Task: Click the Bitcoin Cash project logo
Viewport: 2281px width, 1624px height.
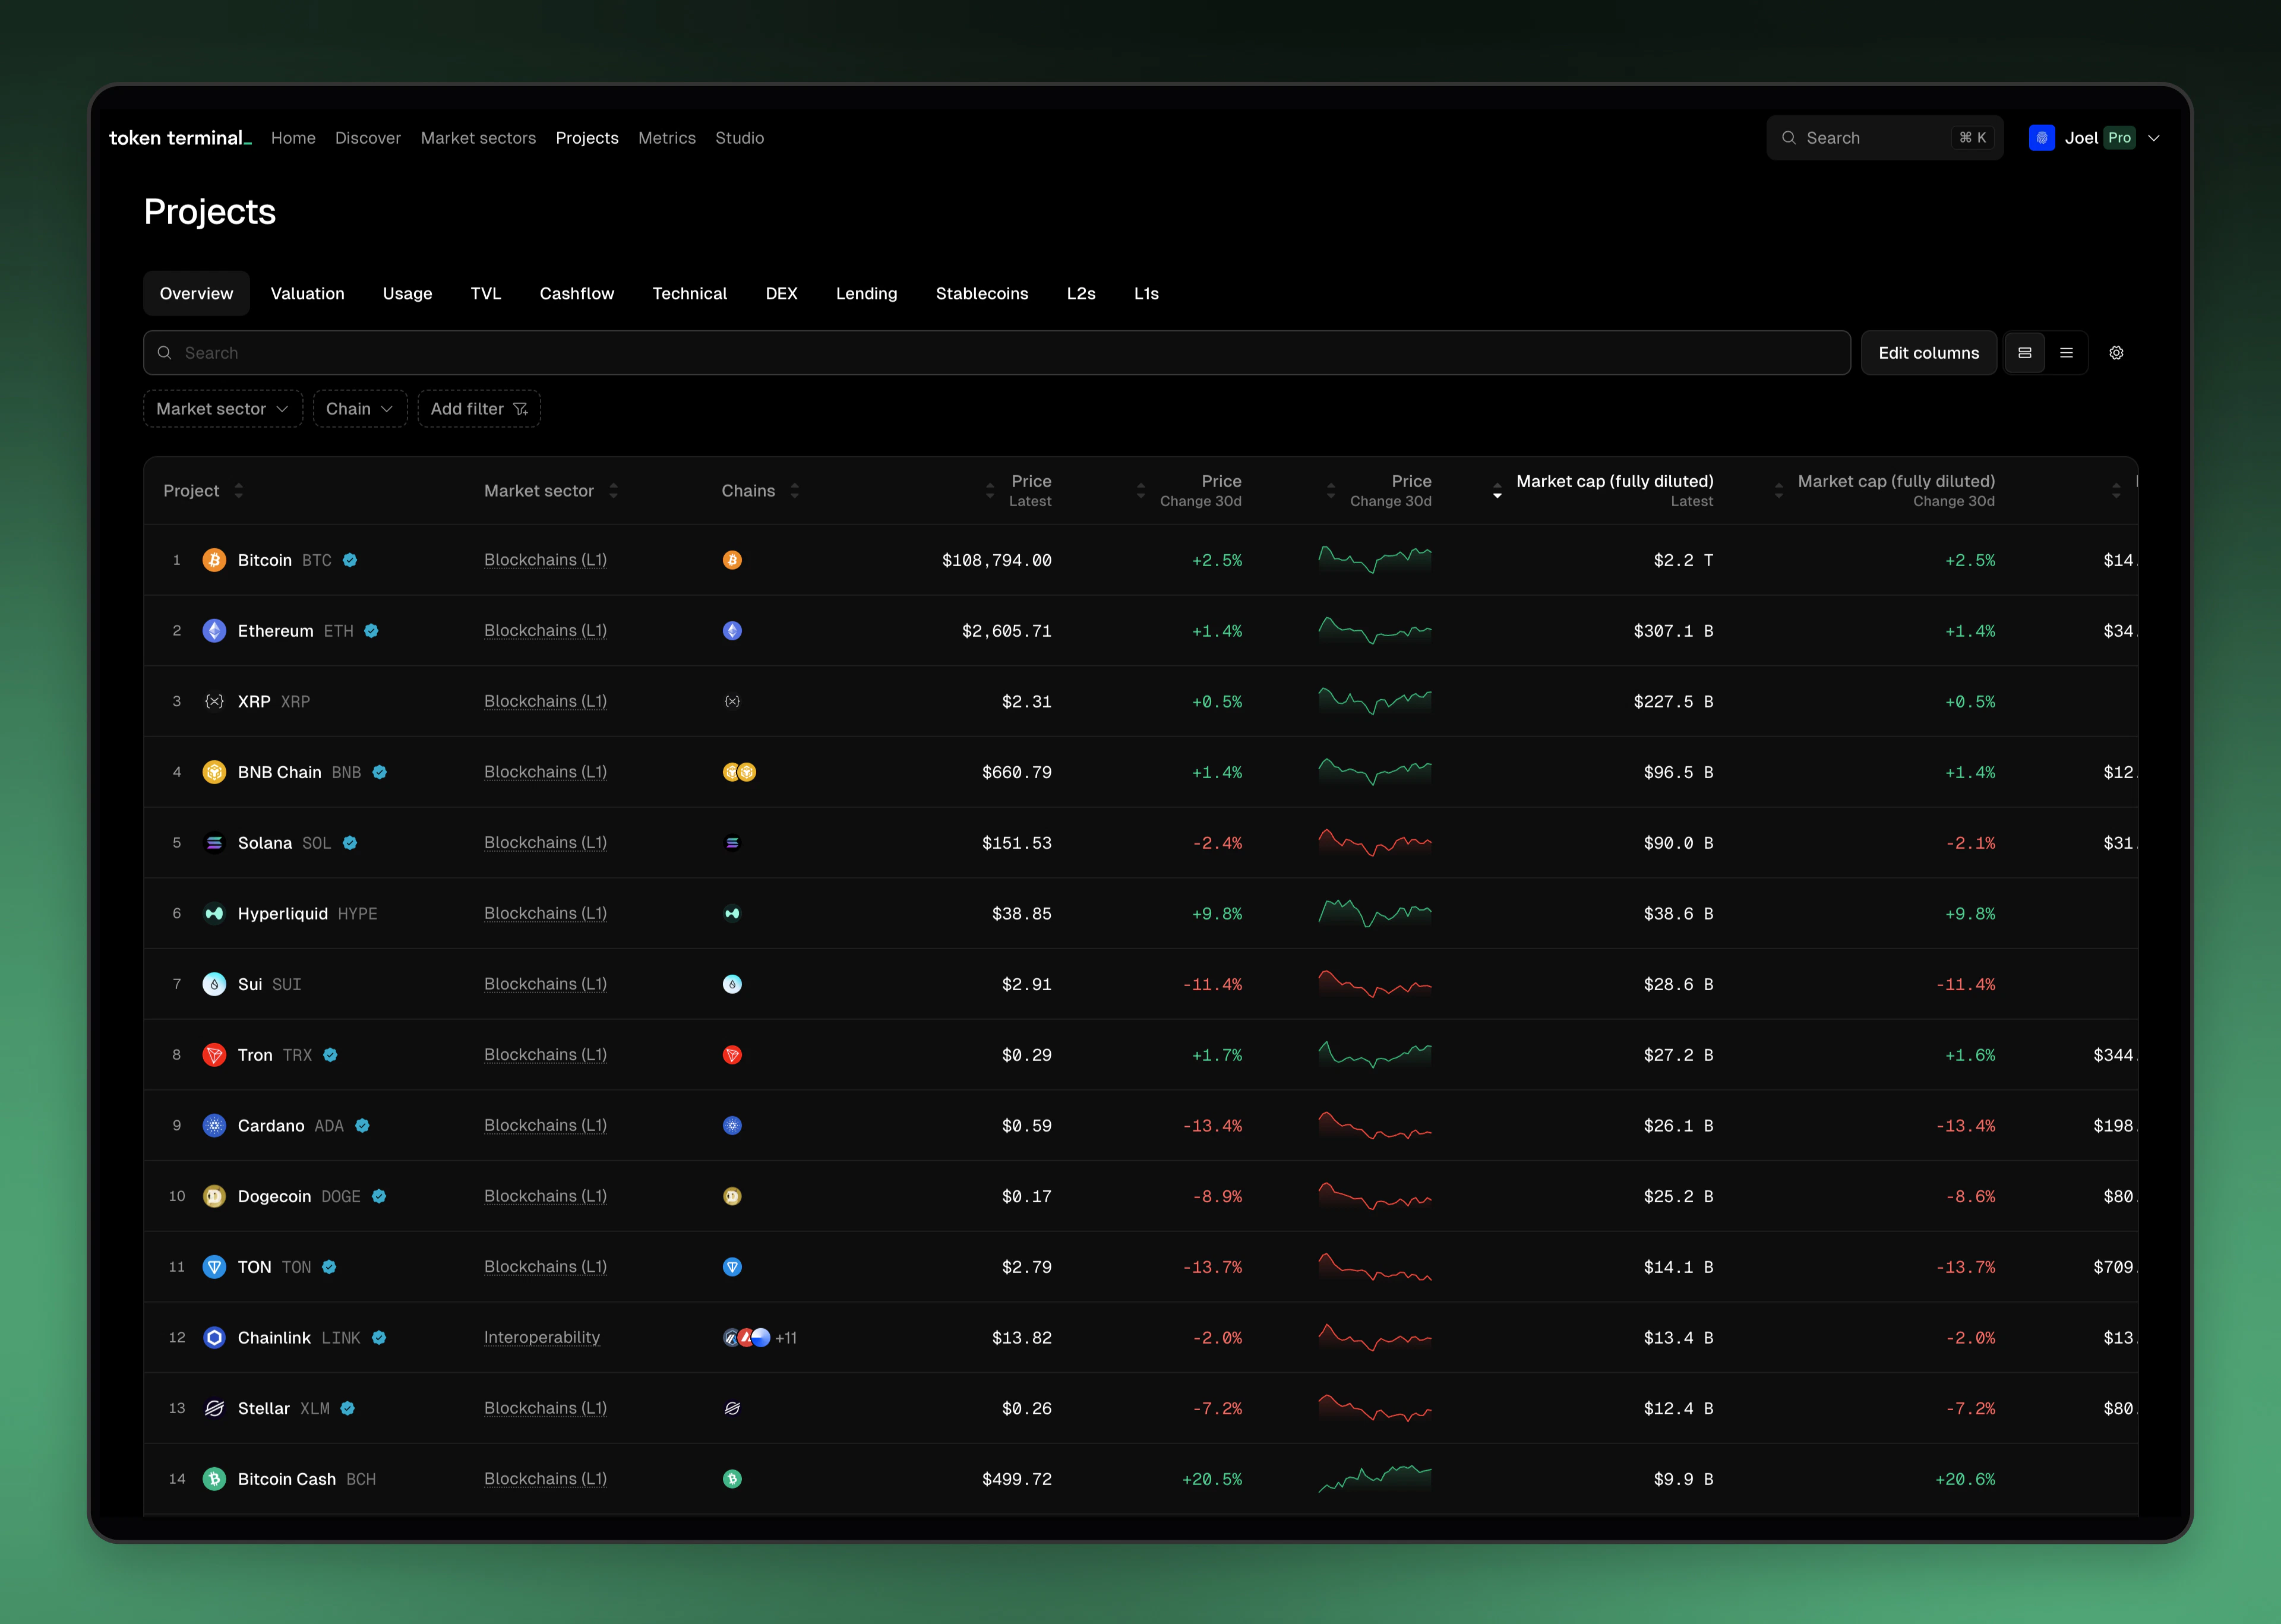Action: [214, 1479]
